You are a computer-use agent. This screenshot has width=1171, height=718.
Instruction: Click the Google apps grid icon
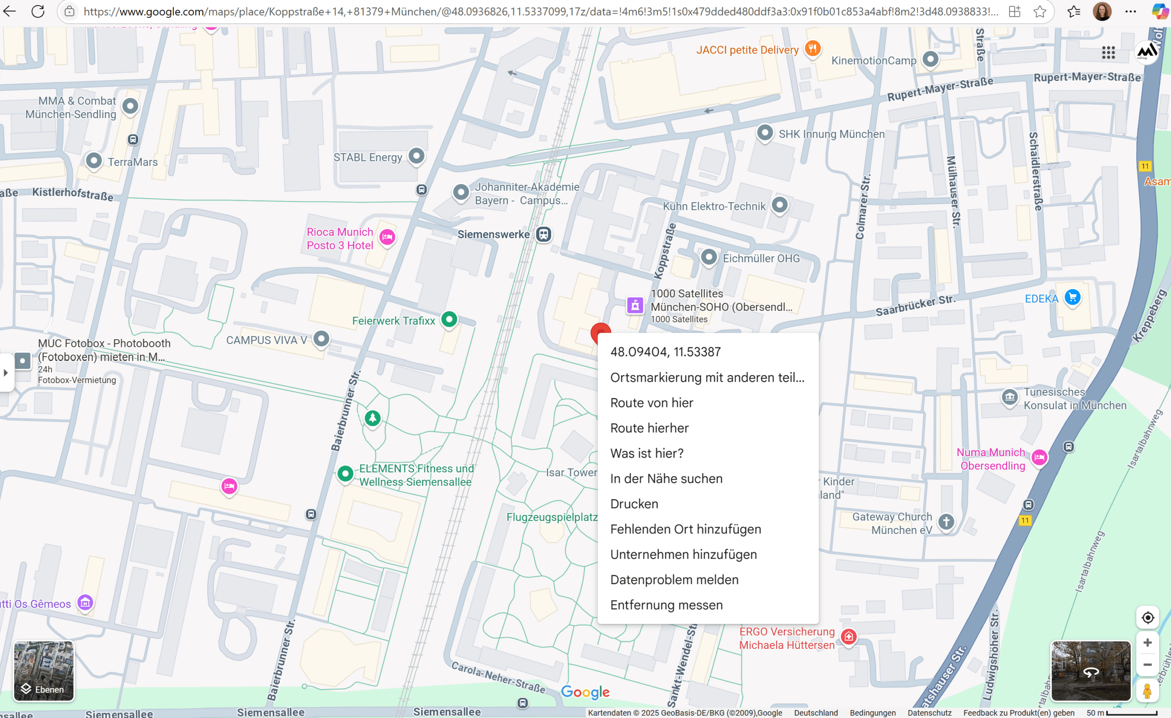[1108, 53]
